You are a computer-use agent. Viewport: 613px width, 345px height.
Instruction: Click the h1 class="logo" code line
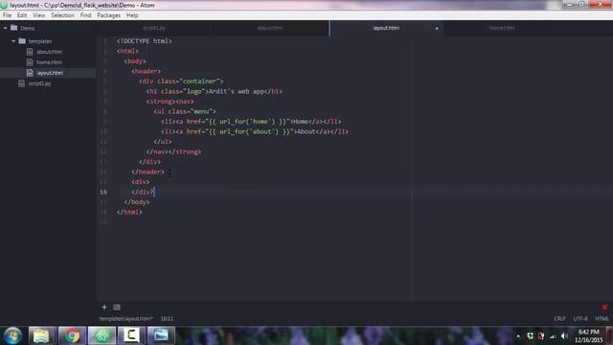(x=215, y=92)
